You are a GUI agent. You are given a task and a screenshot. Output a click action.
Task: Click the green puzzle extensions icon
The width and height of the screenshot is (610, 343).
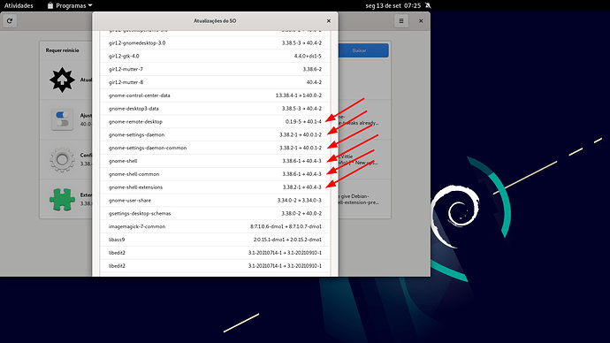click(62, 199)
